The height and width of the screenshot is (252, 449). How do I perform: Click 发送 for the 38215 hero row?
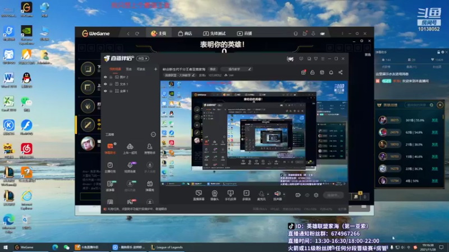pos(434,120)
